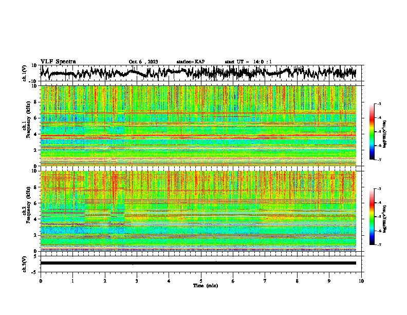407x315 pixels.
Task: Click time axis tick label "3"
Action: tap(137, 281)
